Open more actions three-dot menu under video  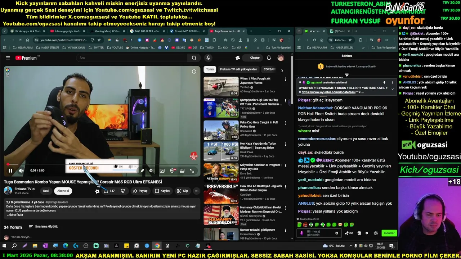pos(196,191)
